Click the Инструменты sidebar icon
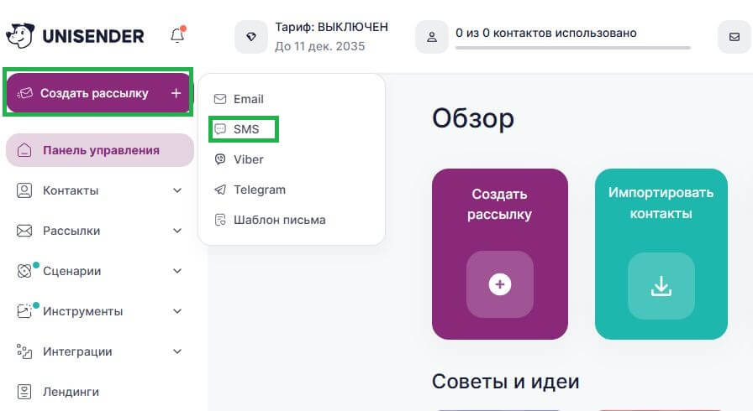 point(24,311)
